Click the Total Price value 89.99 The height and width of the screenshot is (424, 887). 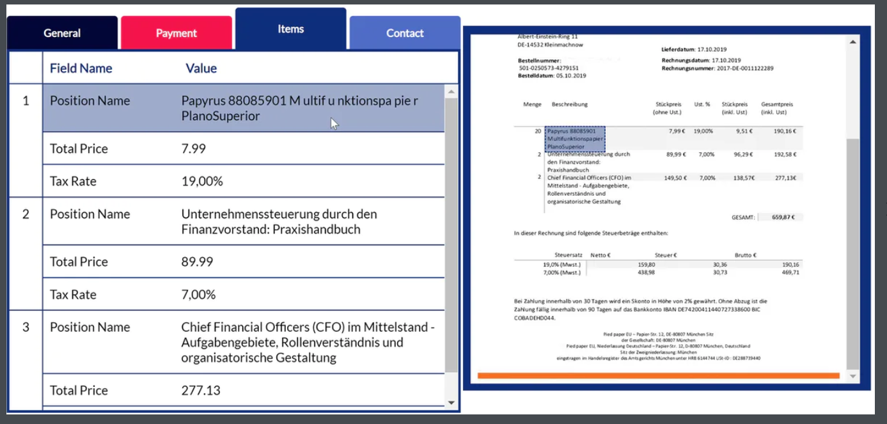coord(197,262)
